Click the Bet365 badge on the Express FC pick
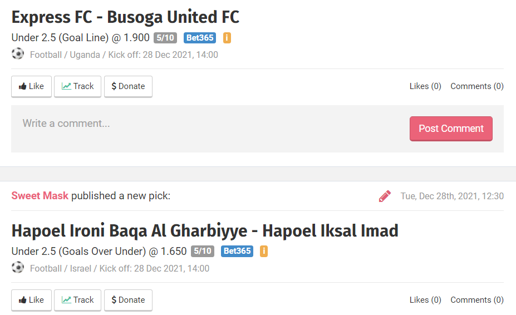 (x=199, y=38)
